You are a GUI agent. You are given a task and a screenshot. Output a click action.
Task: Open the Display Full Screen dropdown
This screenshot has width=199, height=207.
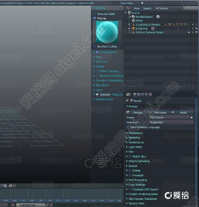click(x=169, y=117)
